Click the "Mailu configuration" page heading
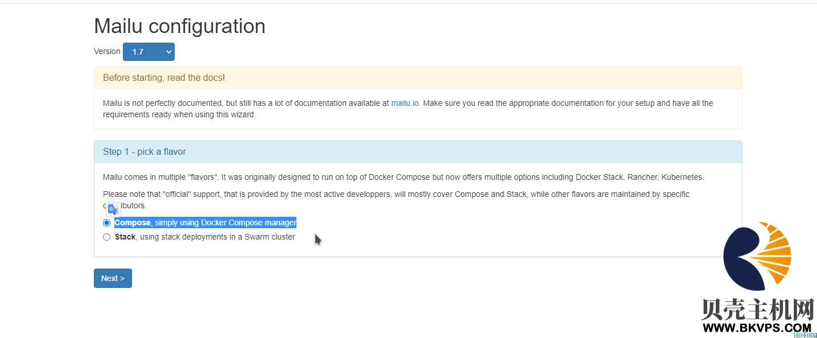 179,26
